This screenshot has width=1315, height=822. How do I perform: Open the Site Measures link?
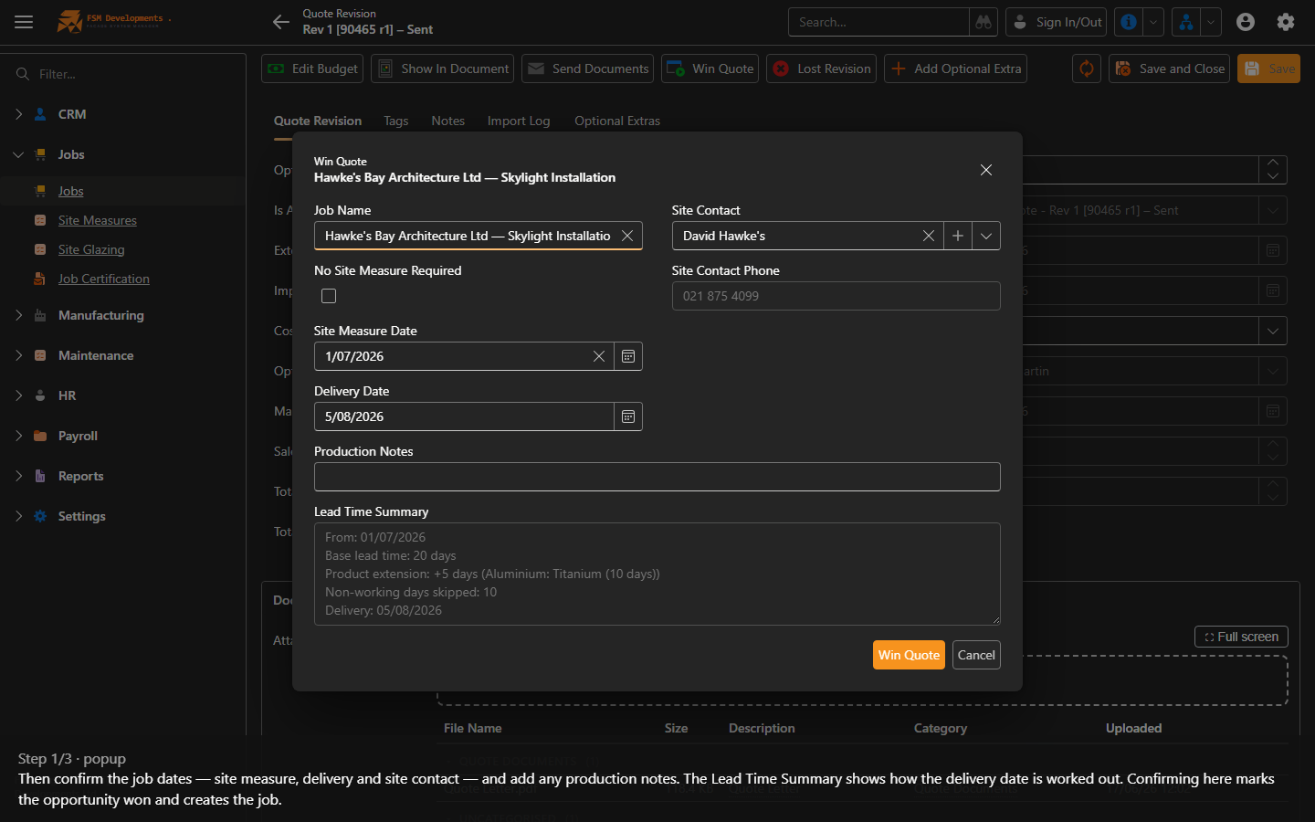tap(98, 220)
